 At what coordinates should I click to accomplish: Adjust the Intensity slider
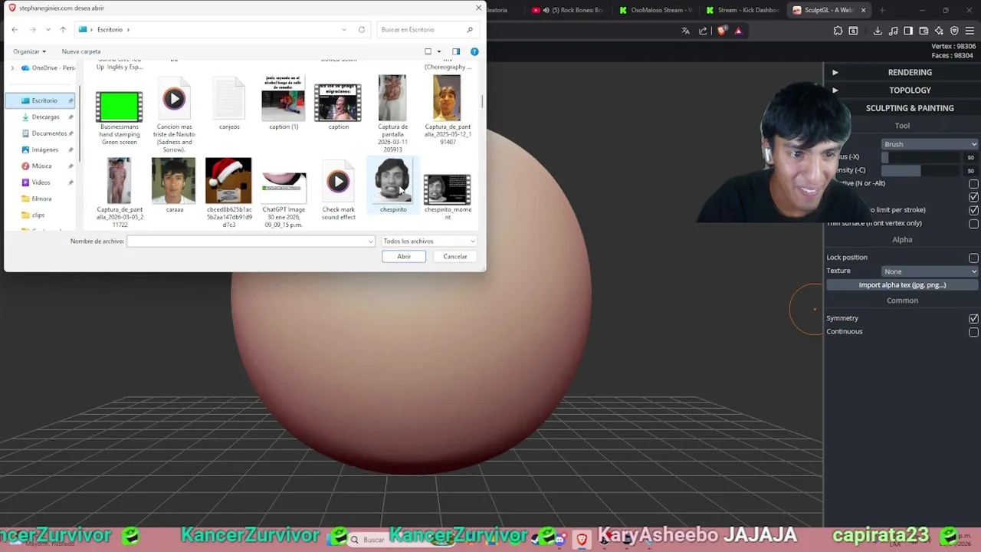[x=920, y=170]
